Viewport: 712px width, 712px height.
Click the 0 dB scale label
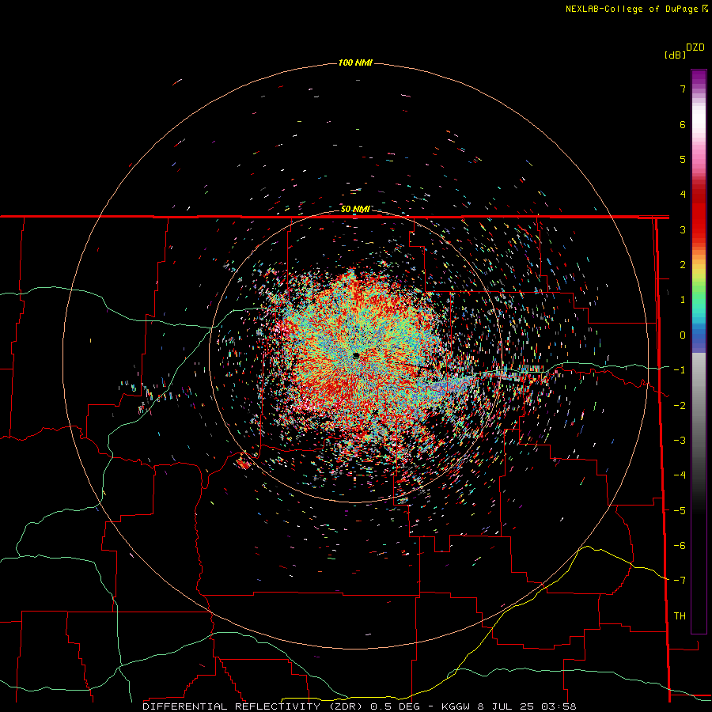pos(683,335)
